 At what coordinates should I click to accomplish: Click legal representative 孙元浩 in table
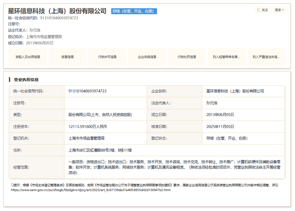click(x=212, y=103)
